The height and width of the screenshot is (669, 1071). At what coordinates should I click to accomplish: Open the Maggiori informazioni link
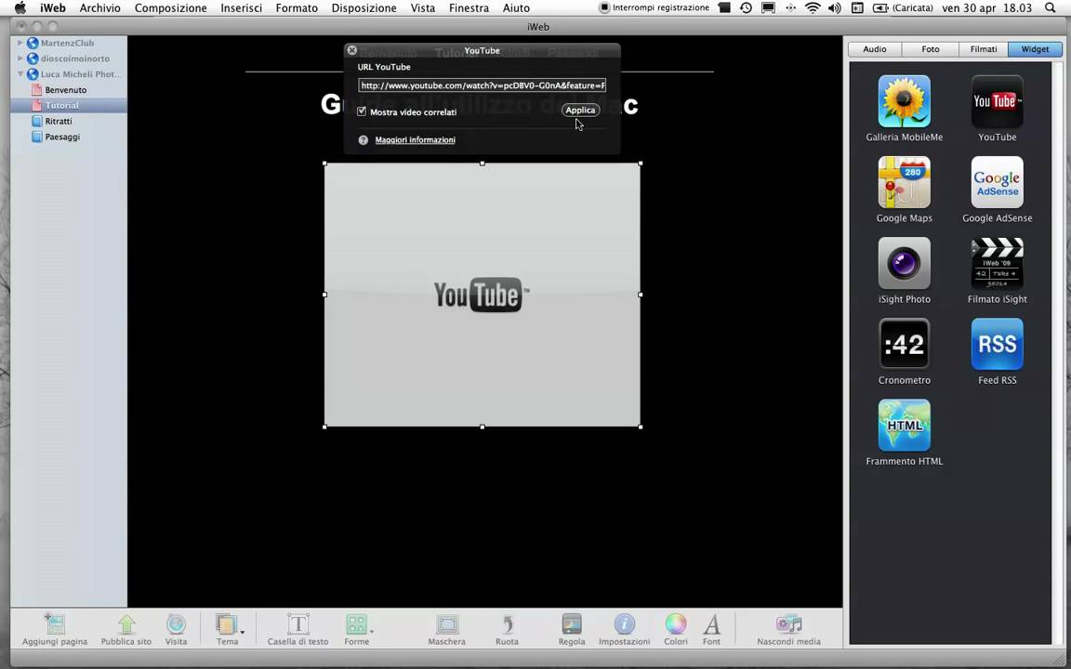pyautogui.click(x=416, y=140)
